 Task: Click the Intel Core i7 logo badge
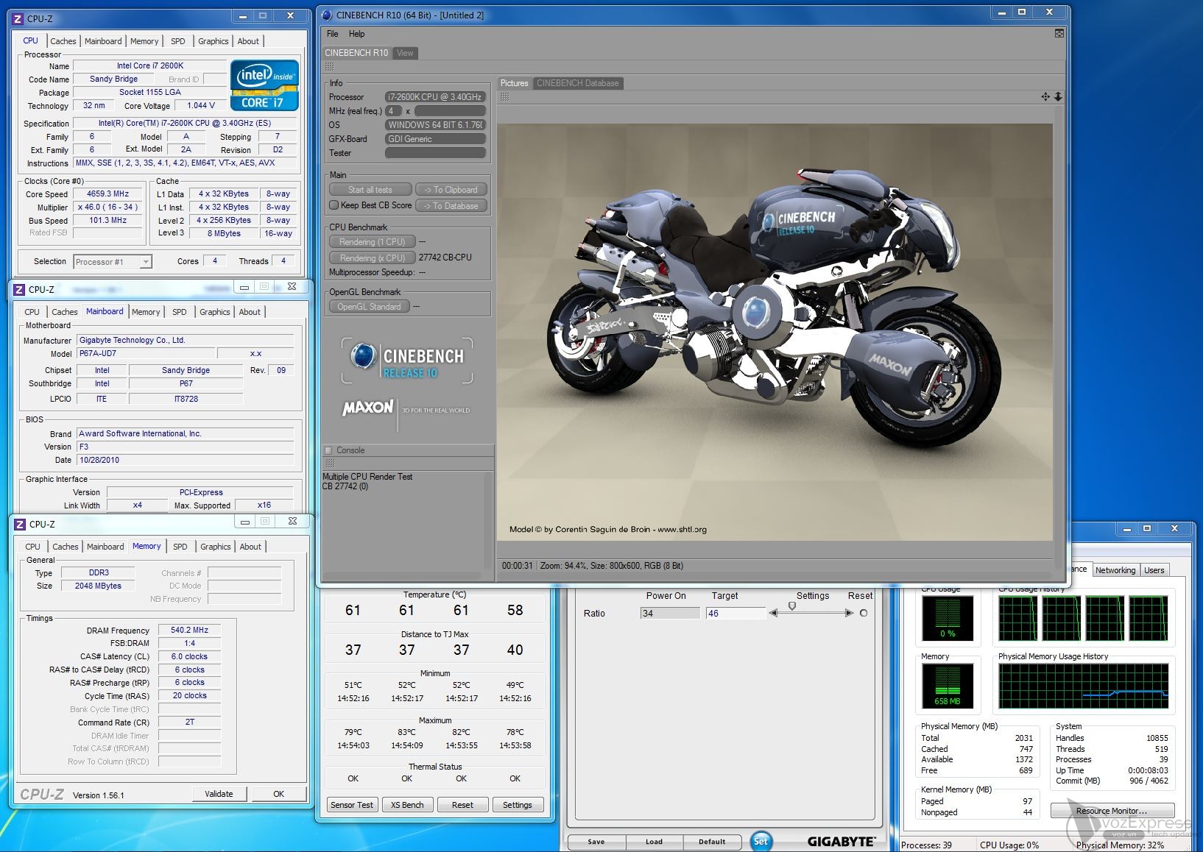(264, 85)
